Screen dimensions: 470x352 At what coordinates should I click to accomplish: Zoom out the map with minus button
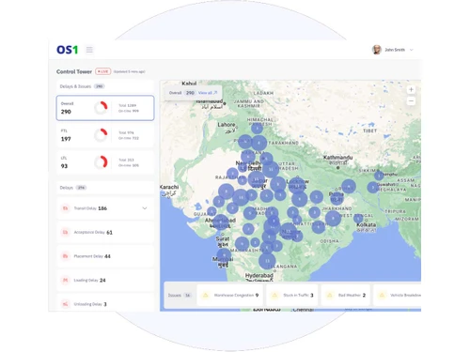(x=411, y=101)
